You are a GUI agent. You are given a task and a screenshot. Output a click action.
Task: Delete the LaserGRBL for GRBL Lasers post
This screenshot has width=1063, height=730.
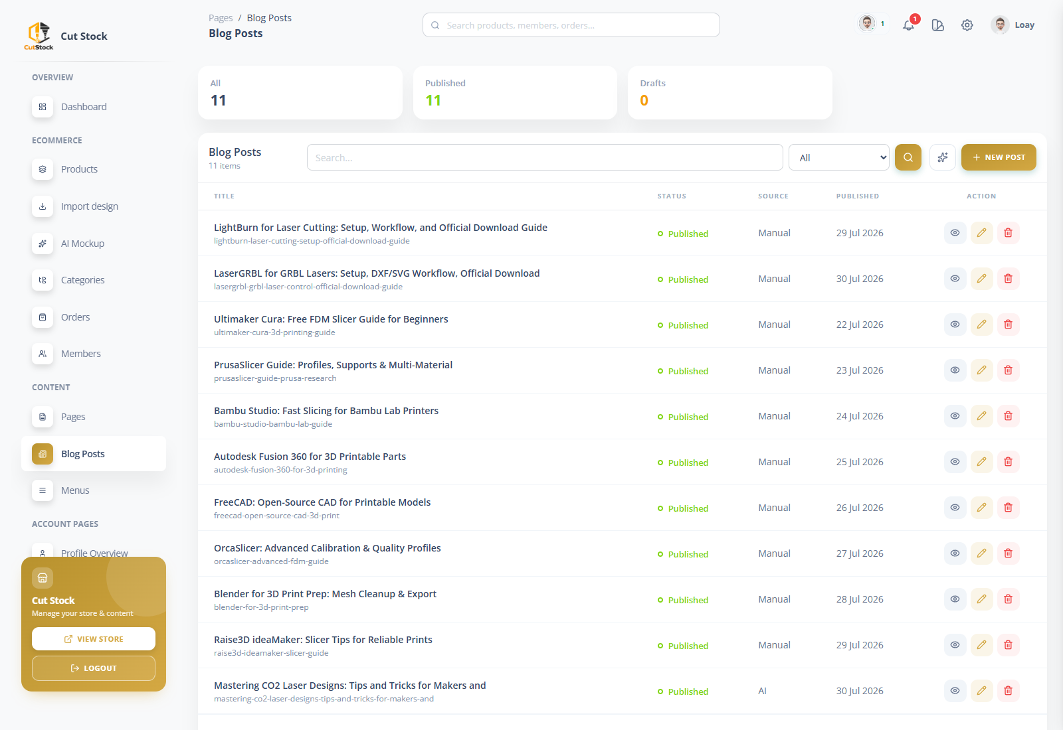tap(1009, 279)
